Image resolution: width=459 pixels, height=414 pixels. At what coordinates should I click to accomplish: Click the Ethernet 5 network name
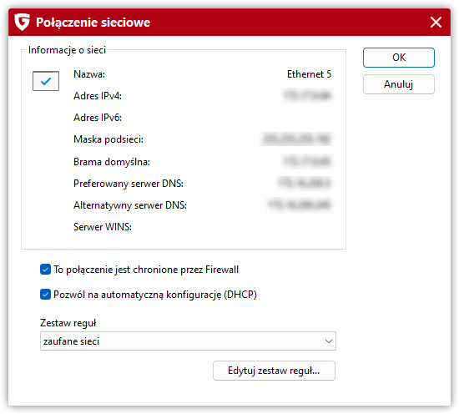(x=309, y=74)
